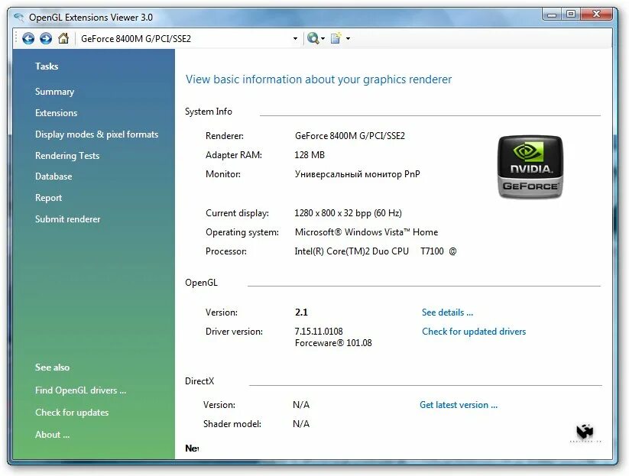Click the Renderer value GeForce 8400M G/PCI/SSE2
Image resolution: width=629 pixels, height=476 pixels.
tap(350, 136)
